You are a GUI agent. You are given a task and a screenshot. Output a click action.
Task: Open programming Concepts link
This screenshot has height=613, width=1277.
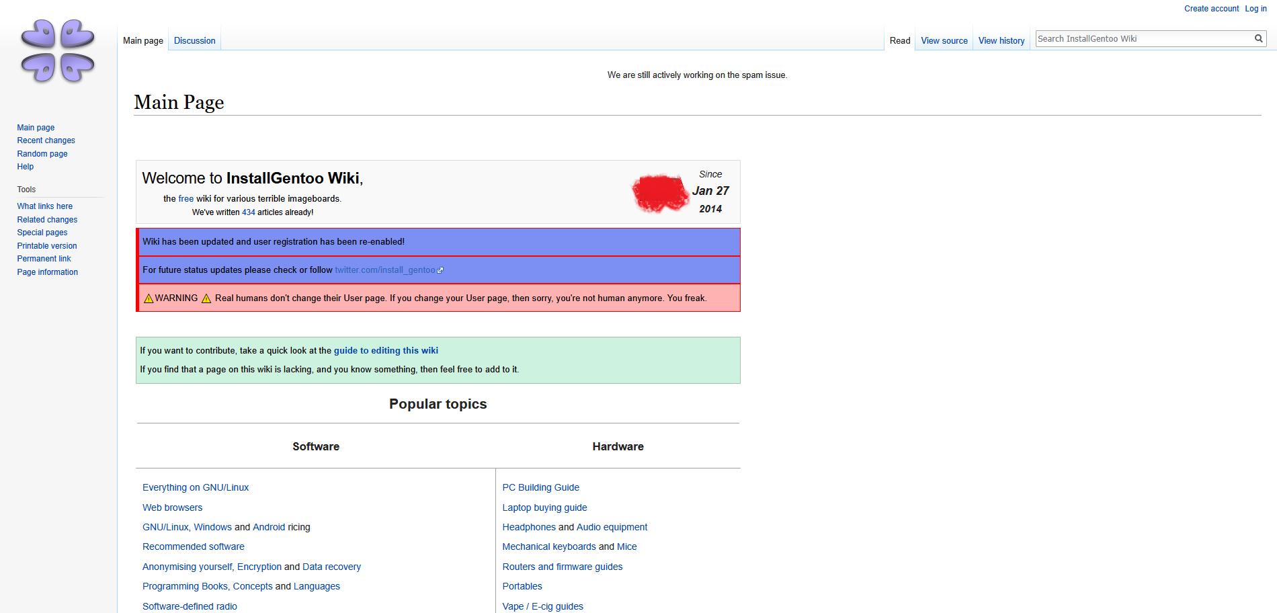tap(253, 586)
